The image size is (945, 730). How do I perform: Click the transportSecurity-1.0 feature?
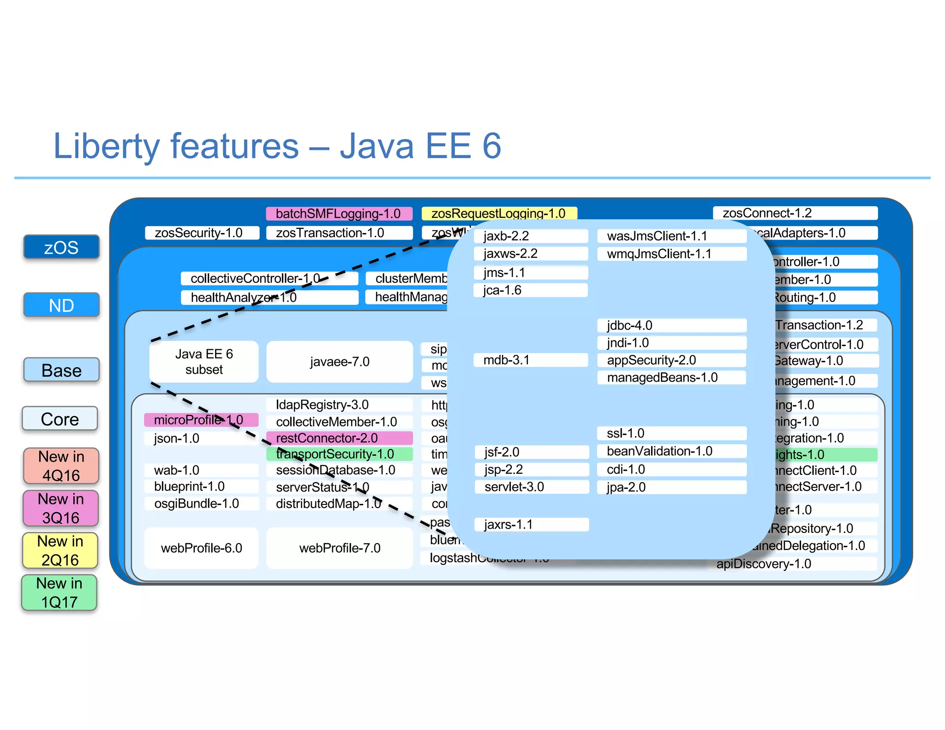[339, 454]
